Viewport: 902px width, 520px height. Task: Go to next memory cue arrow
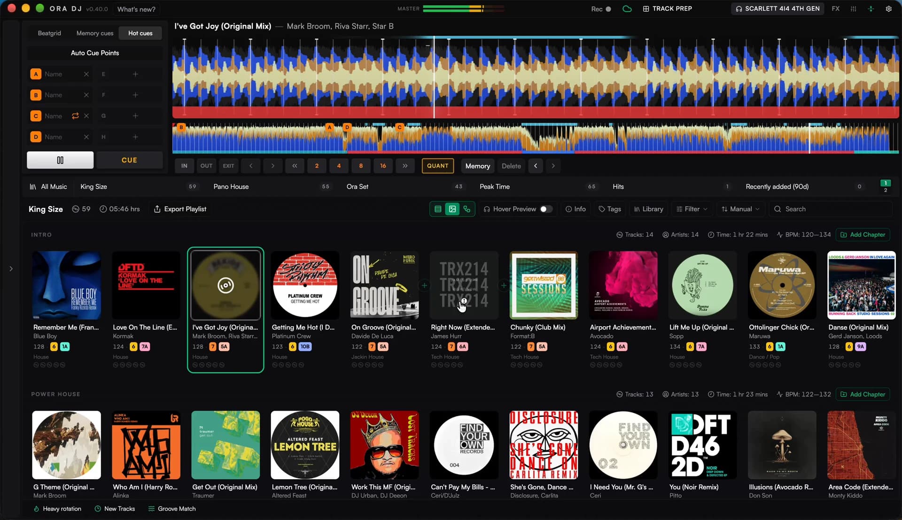[x=553, y=166]
